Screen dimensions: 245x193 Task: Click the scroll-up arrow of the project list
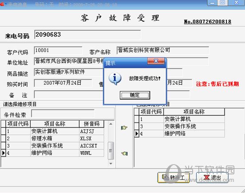point(111,124)
